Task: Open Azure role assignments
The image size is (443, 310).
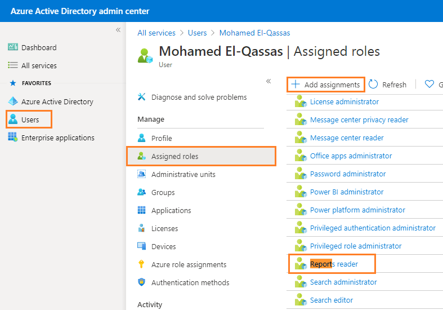Action: (x=189, y=264)
